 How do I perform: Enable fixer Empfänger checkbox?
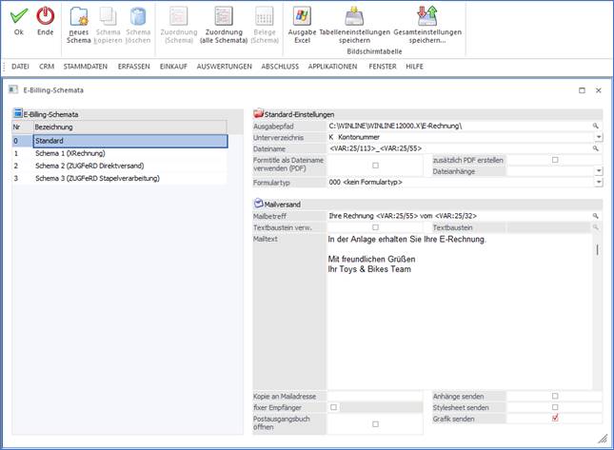[333, 407]
